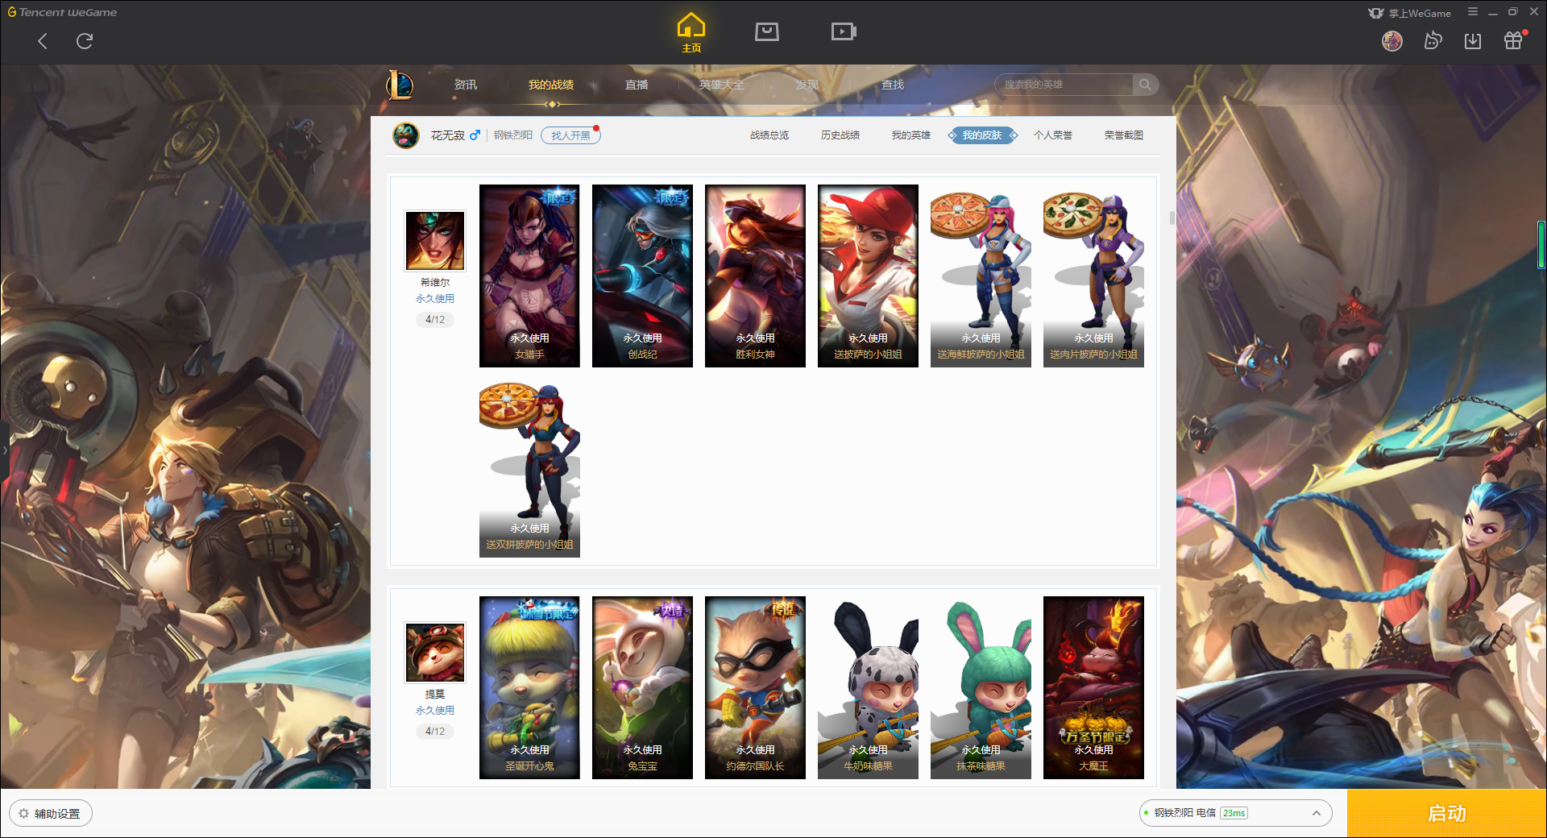Open the video live icon in top bar
Viewport: 1547px width, 838px height.
pos(844,32)
